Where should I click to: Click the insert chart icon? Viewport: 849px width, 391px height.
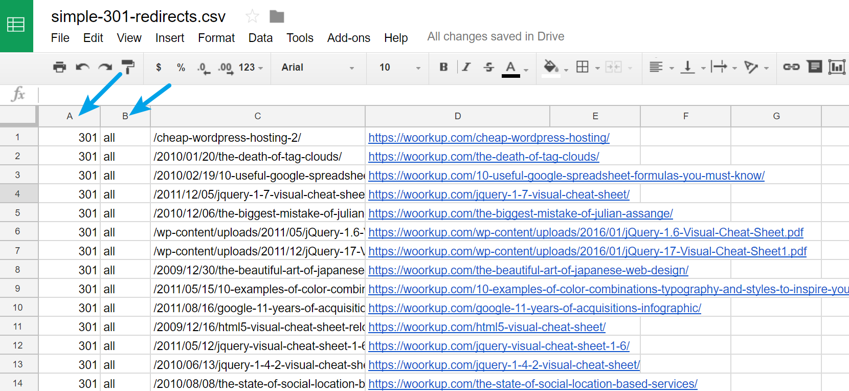coord(837,67)
